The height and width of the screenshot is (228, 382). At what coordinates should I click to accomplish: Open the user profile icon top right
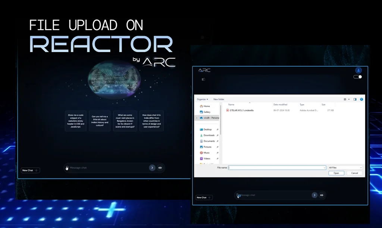(358, 70)
